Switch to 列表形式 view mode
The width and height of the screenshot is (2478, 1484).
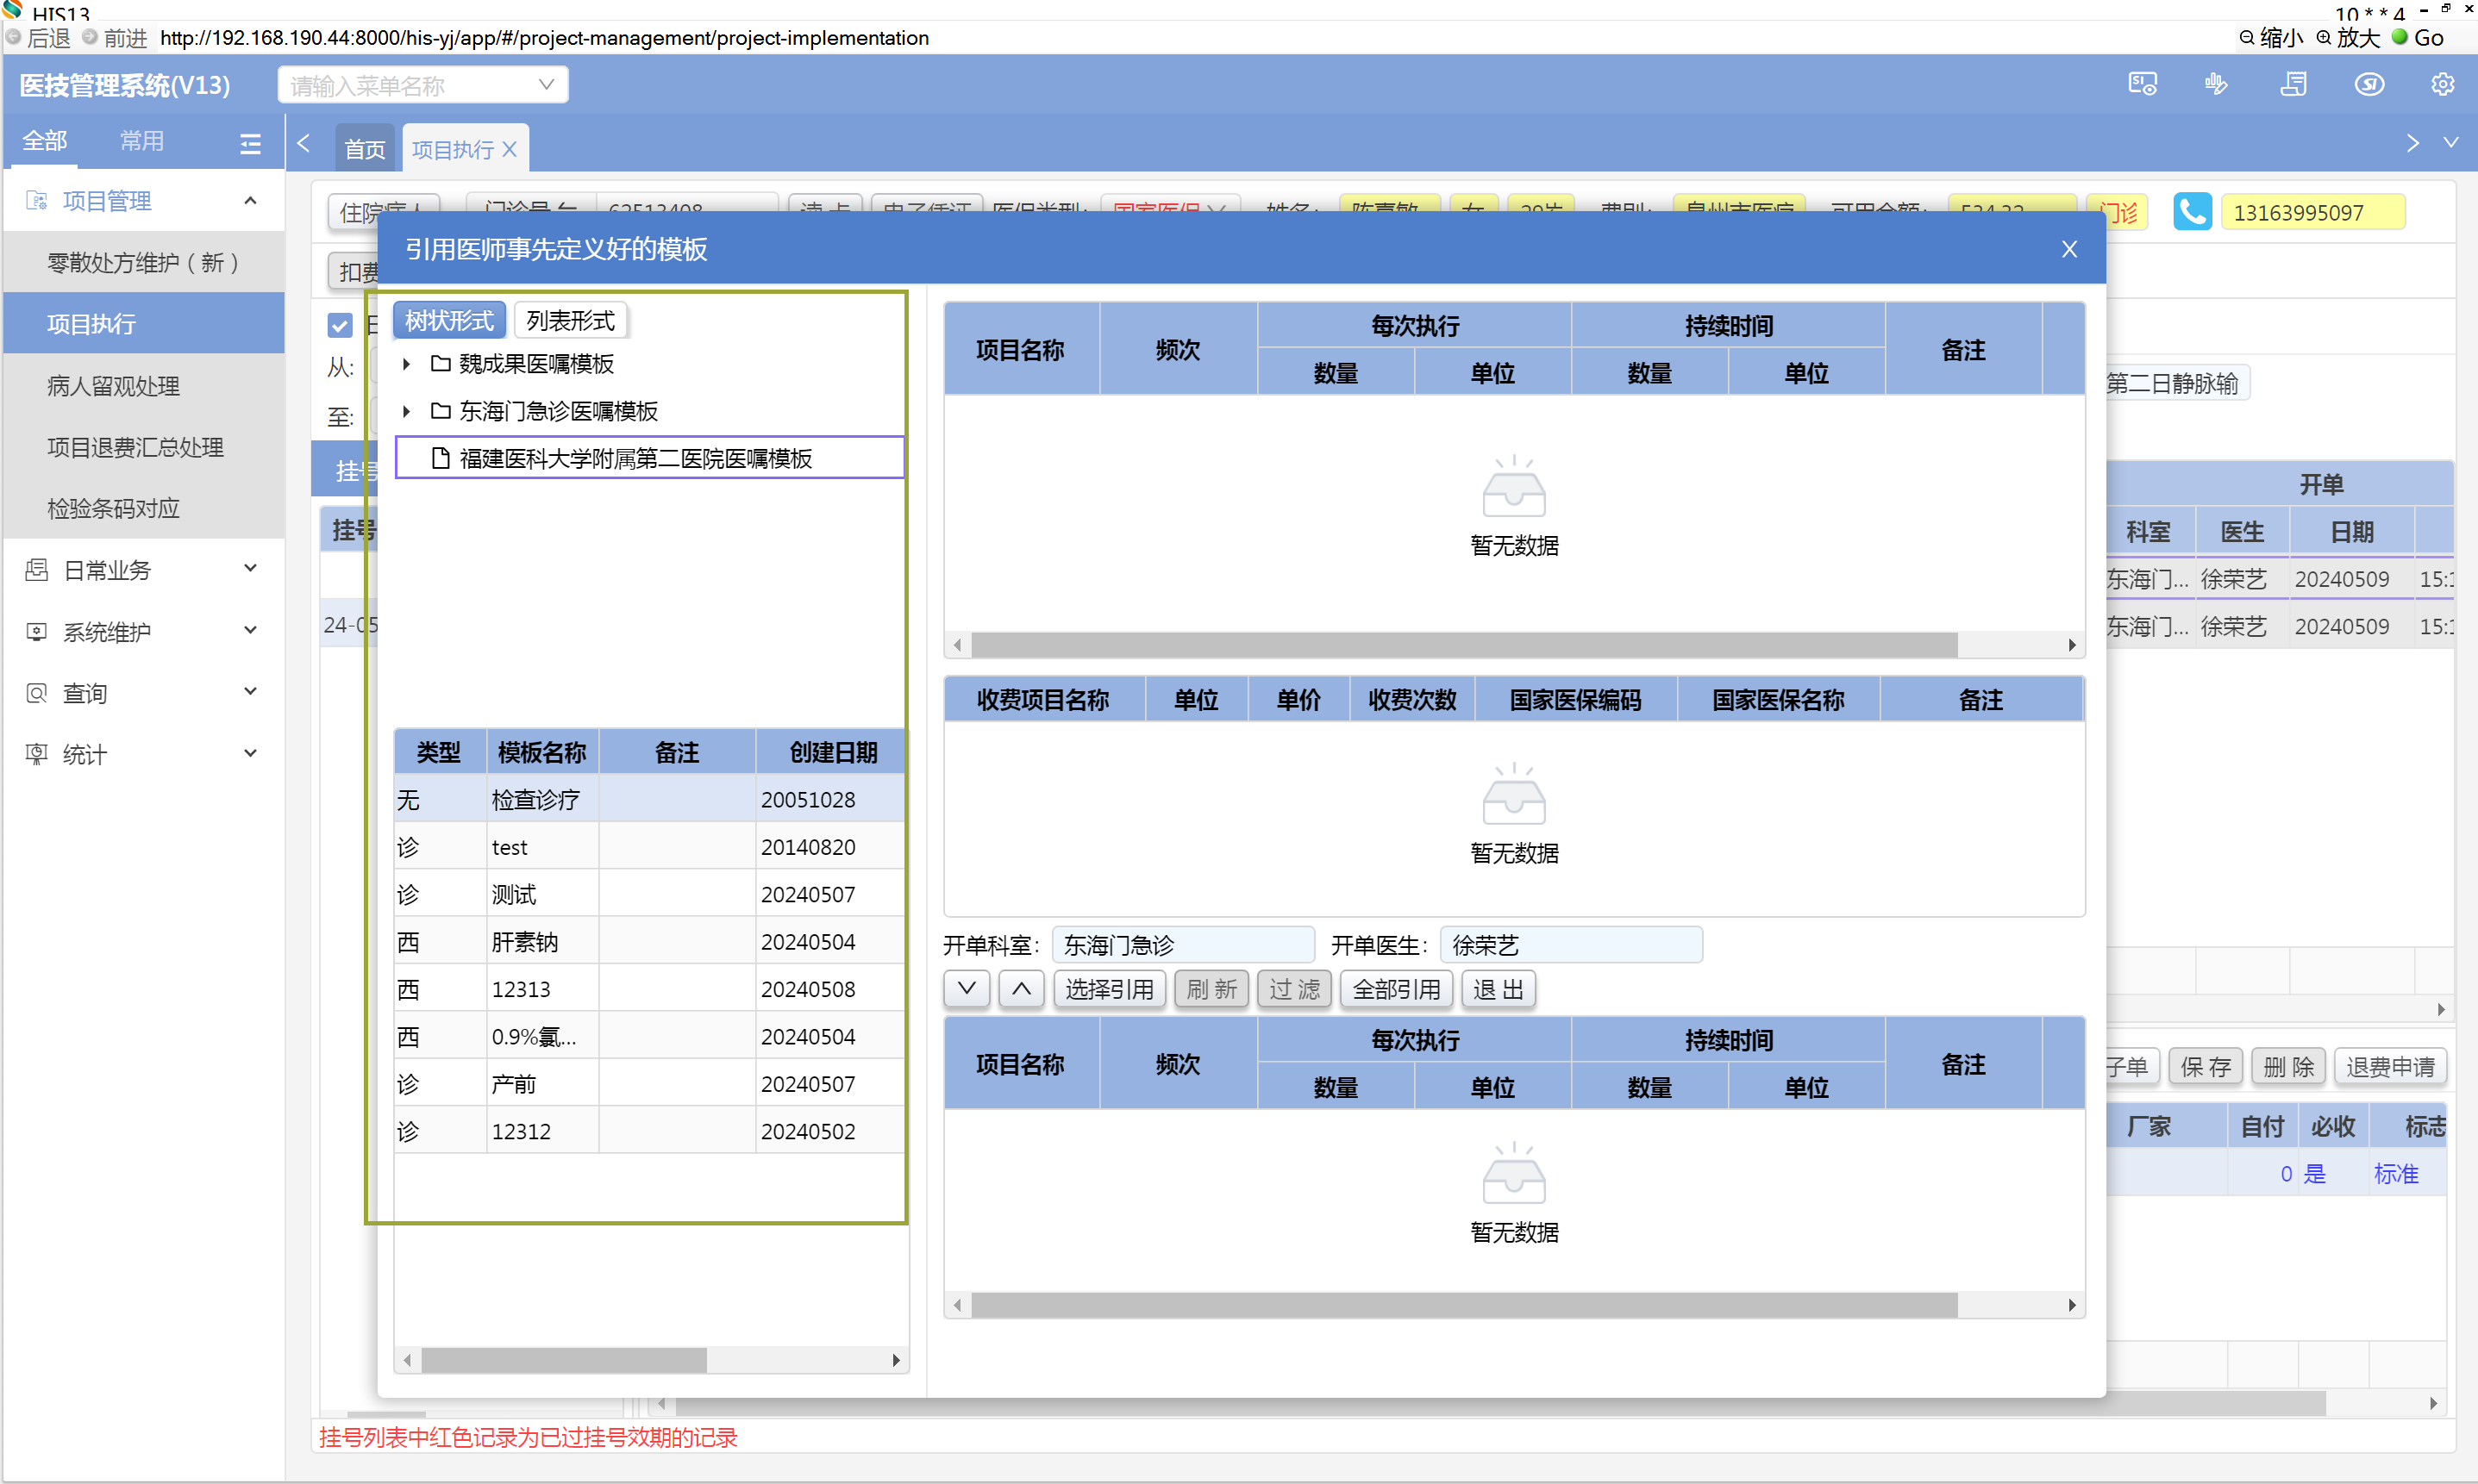coord(570,321)
